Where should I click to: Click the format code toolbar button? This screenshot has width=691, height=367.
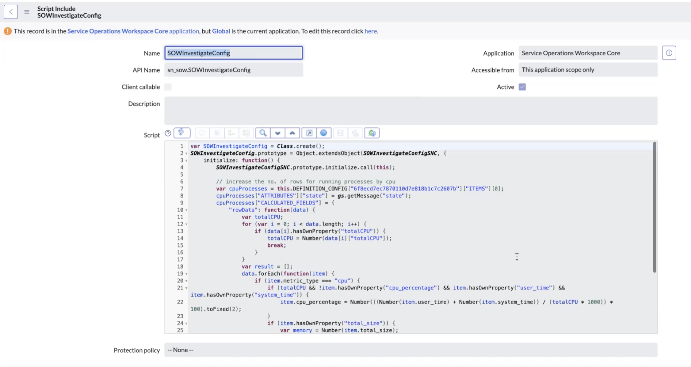click(217, 133)
